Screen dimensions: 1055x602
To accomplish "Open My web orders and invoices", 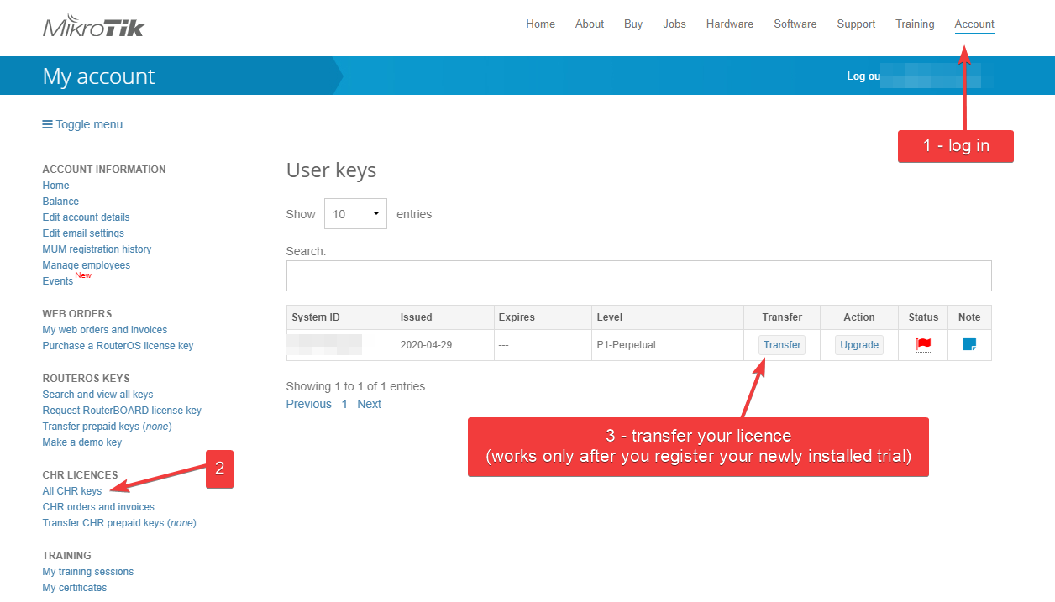I will tap(105, 330).
